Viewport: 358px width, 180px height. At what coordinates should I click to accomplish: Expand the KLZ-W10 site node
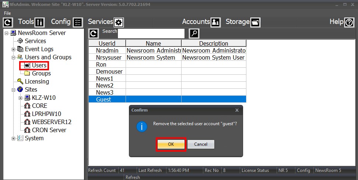(x=21, y=98)
